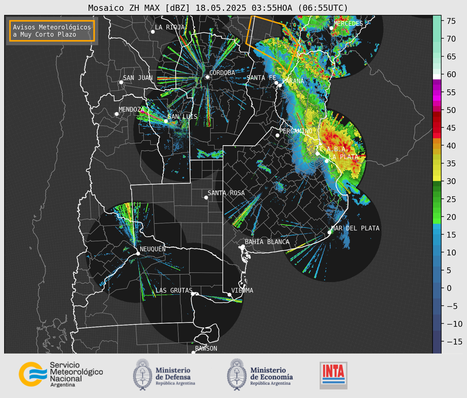The height and width of the screenshot is (398, 467).
Task: Click the INTA logo
Action: [x=333, y=375]
